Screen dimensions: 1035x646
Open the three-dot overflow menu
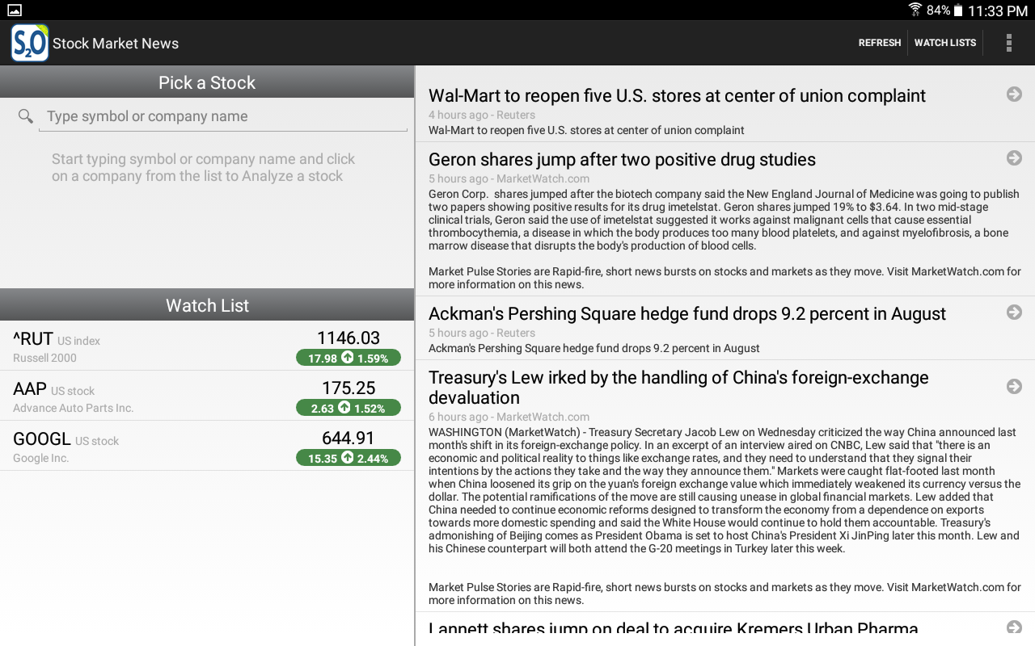(x=1008, y=43)
